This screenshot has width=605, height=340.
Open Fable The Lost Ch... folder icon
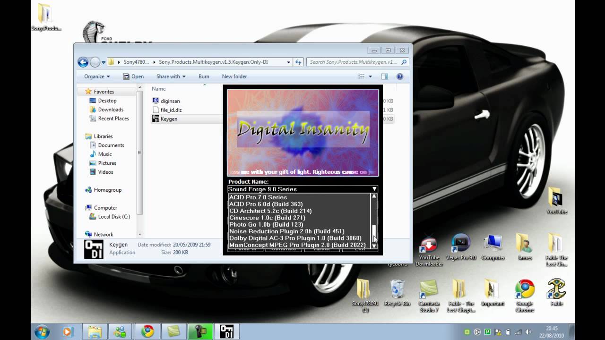click(556, 250)
